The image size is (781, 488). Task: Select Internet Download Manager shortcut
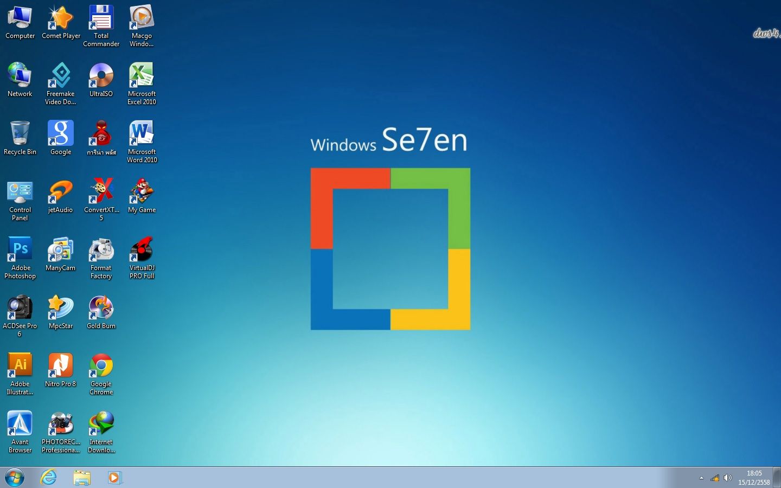click(x=101, y=432)
